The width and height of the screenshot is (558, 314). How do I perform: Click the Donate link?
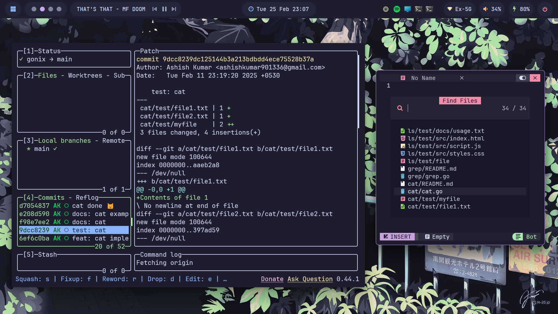[x=272, y=279]
